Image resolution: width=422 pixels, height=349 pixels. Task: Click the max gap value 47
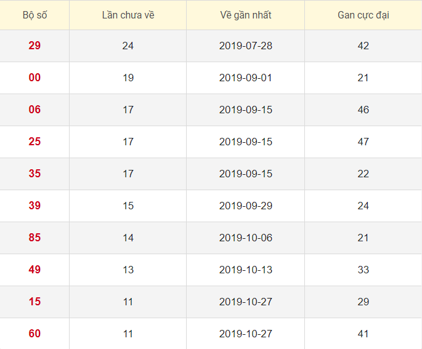point(363,142)
